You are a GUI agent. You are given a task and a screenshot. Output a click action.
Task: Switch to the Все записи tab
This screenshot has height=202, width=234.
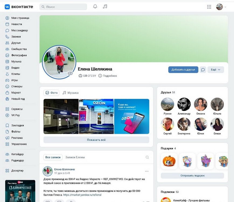(x=53, y=157)
